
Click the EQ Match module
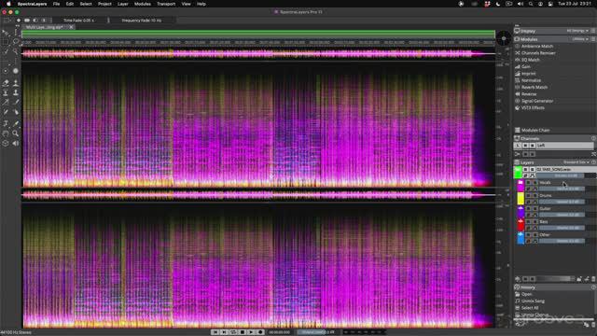click(x=531, y=60)
